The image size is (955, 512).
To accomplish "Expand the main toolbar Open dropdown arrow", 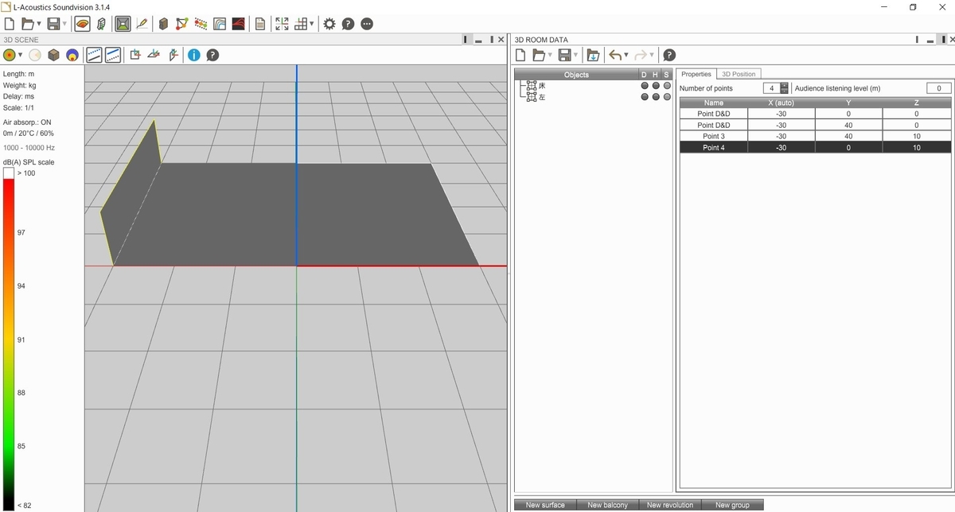I will coord(38,25).
